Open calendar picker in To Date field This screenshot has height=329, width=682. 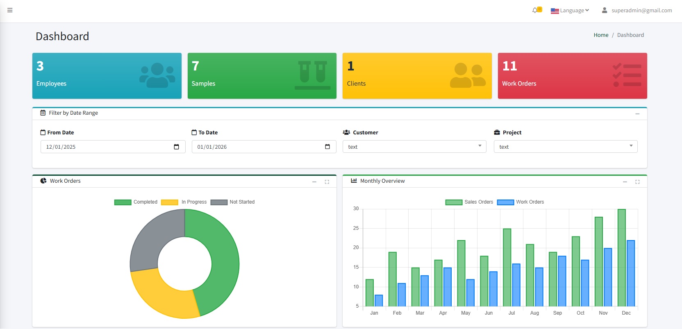(327, 147)
